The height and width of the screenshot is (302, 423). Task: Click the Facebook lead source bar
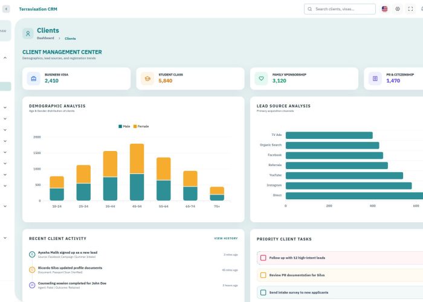tap(334, 155)
